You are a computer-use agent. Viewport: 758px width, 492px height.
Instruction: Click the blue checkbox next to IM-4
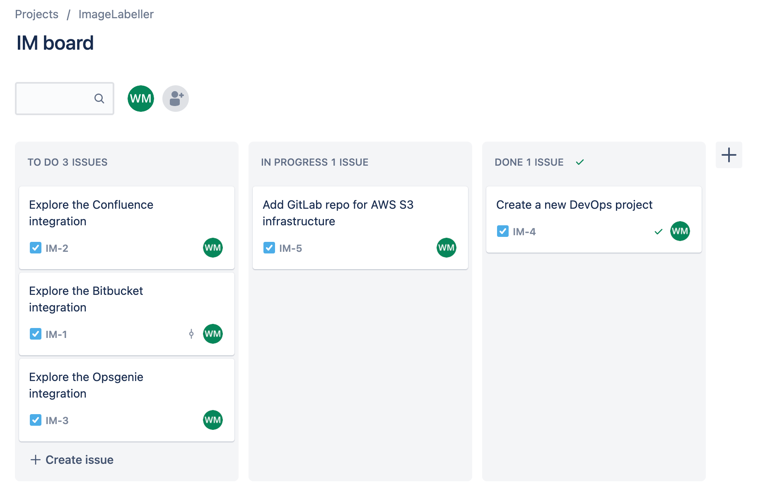tap(502, 231)
